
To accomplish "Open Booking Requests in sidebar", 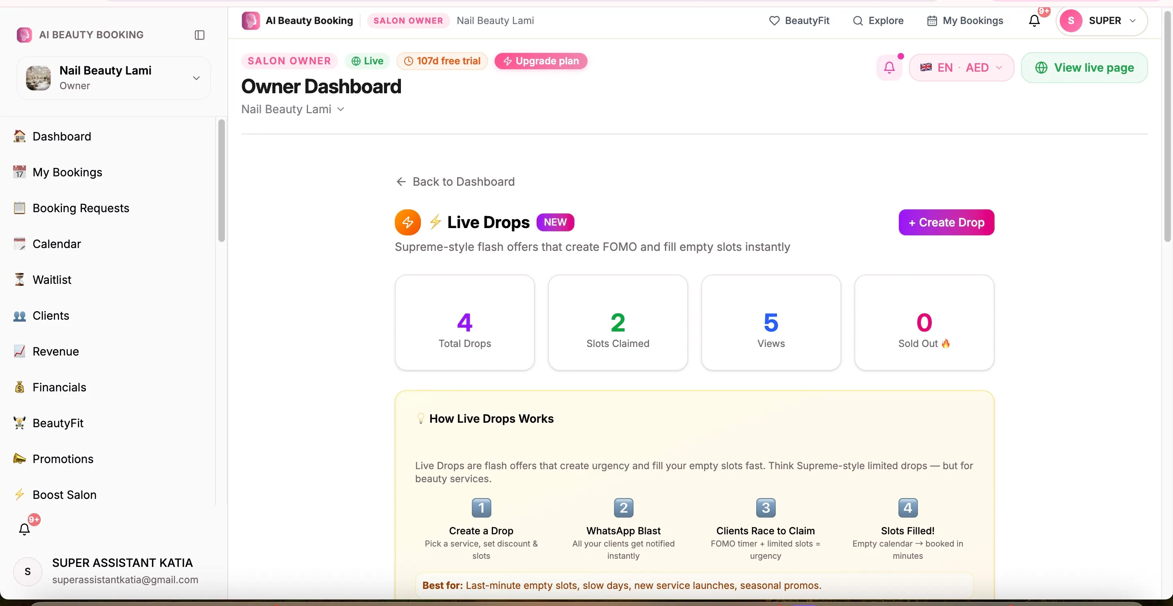I will click(x=71, y=208).
